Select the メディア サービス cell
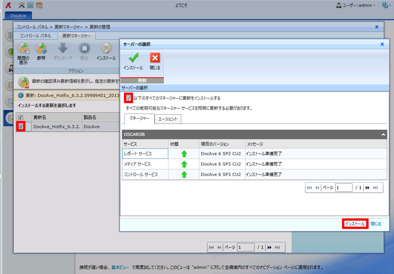394x274 pixels. pyautogui.click(x=145, y=164)
